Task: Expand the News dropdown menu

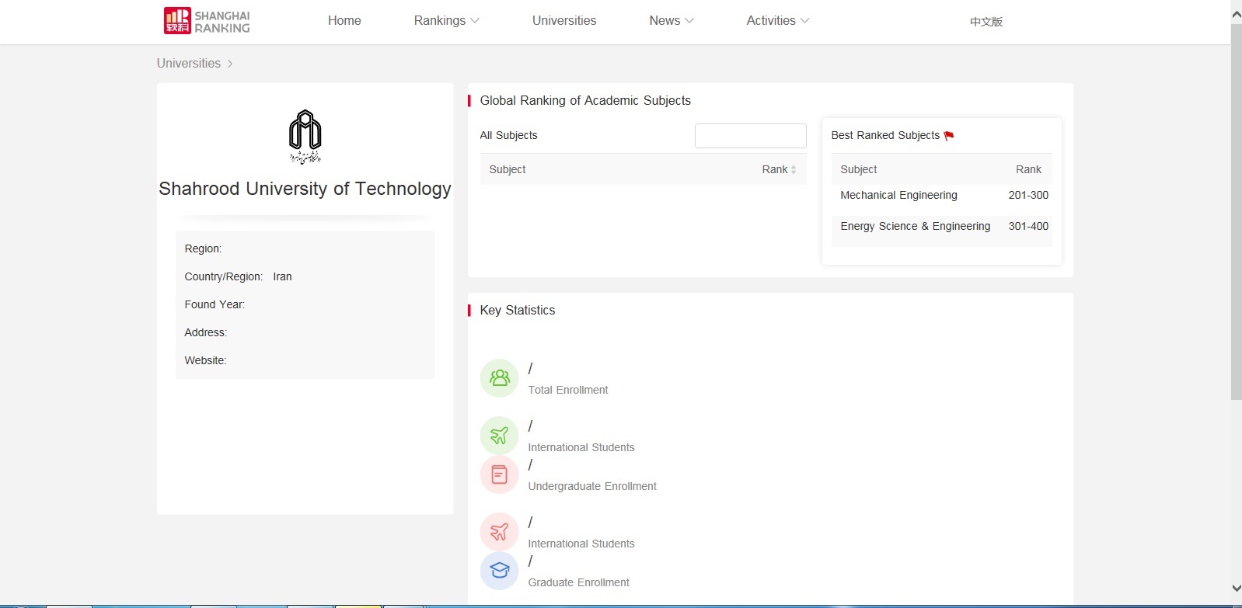Action: click(672, 21)
